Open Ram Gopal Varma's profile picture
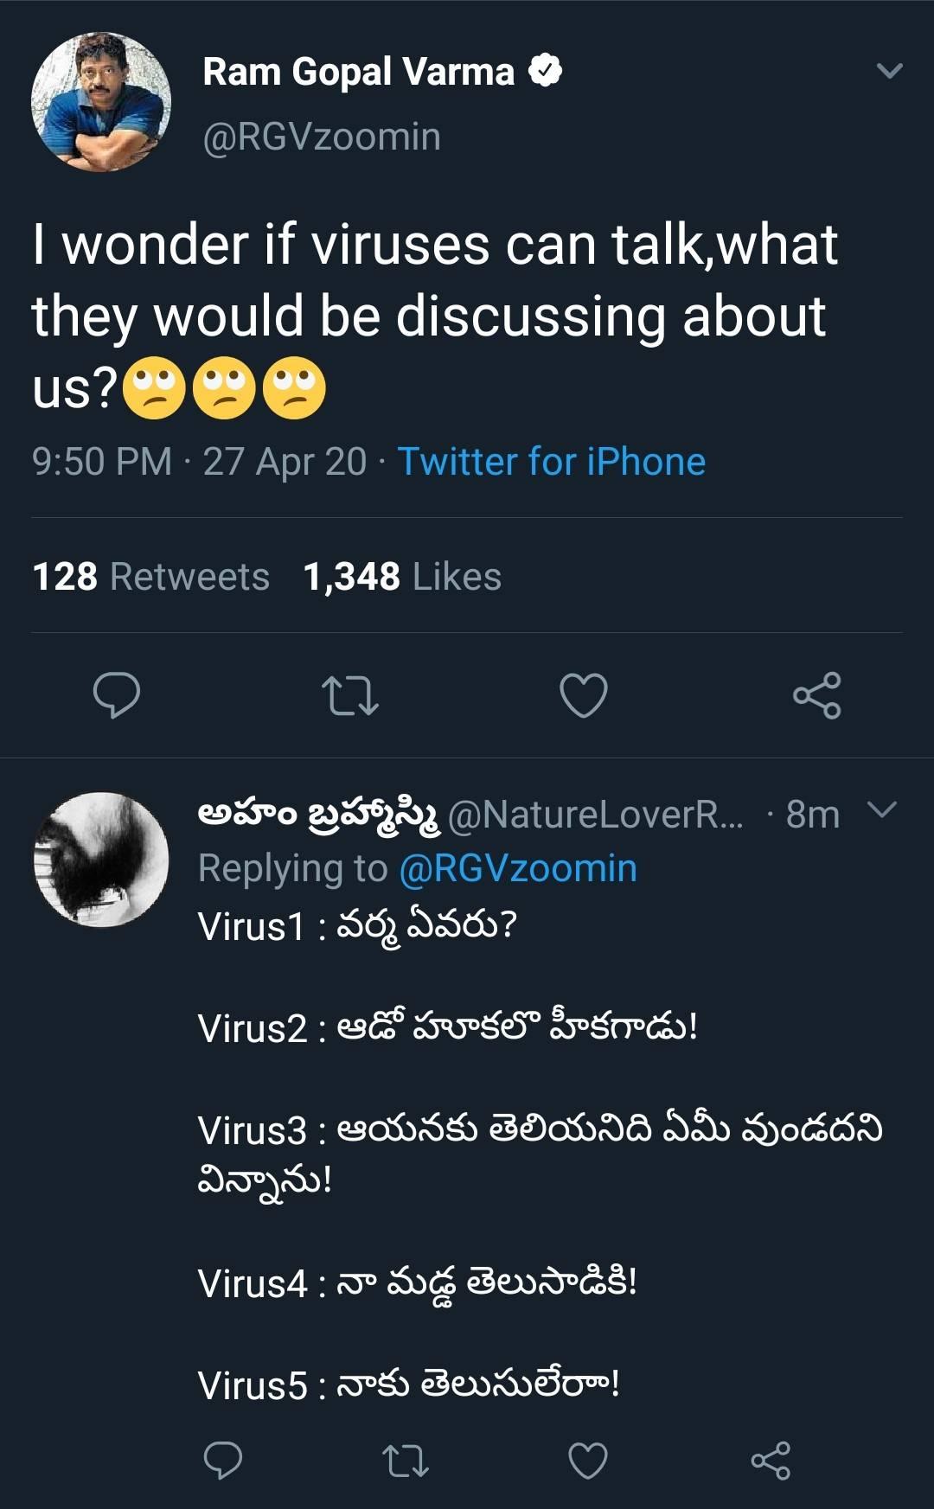This screenshot has width=934, height=1509. coord(101,102)
